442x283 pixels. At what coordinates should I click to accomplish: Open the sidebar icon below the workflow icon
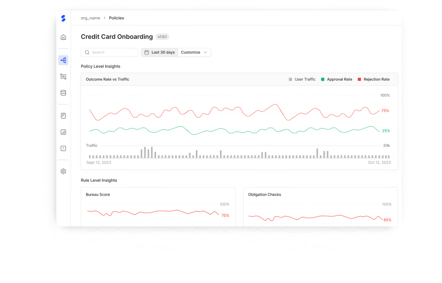tap(63, 77)
